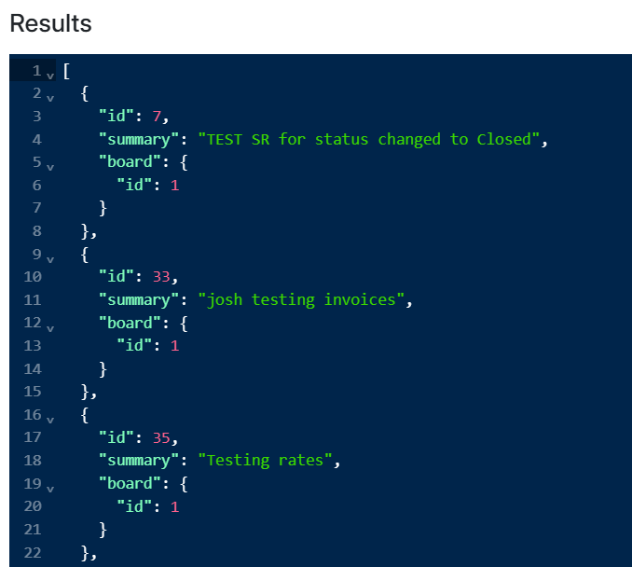
Task: Place cursor on id value 7
Action: 156,117
